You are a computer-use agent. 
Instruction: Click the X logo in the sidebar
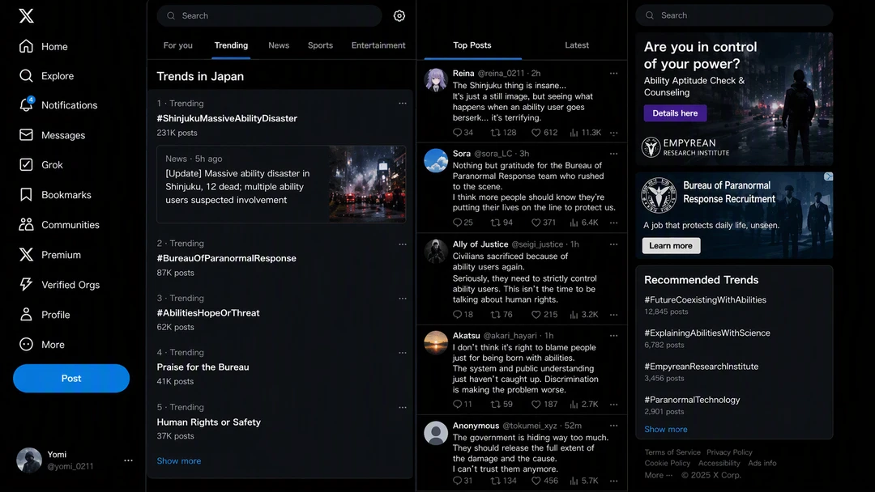pyautogui.click(x=26, y=15)
